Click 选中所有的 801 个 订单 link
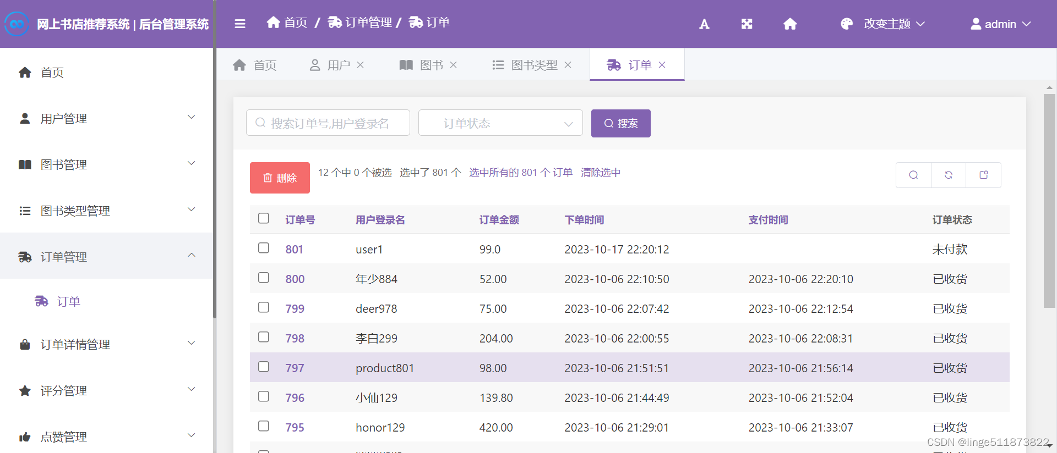Screen dimensions: 1057x453 (521, 173)
